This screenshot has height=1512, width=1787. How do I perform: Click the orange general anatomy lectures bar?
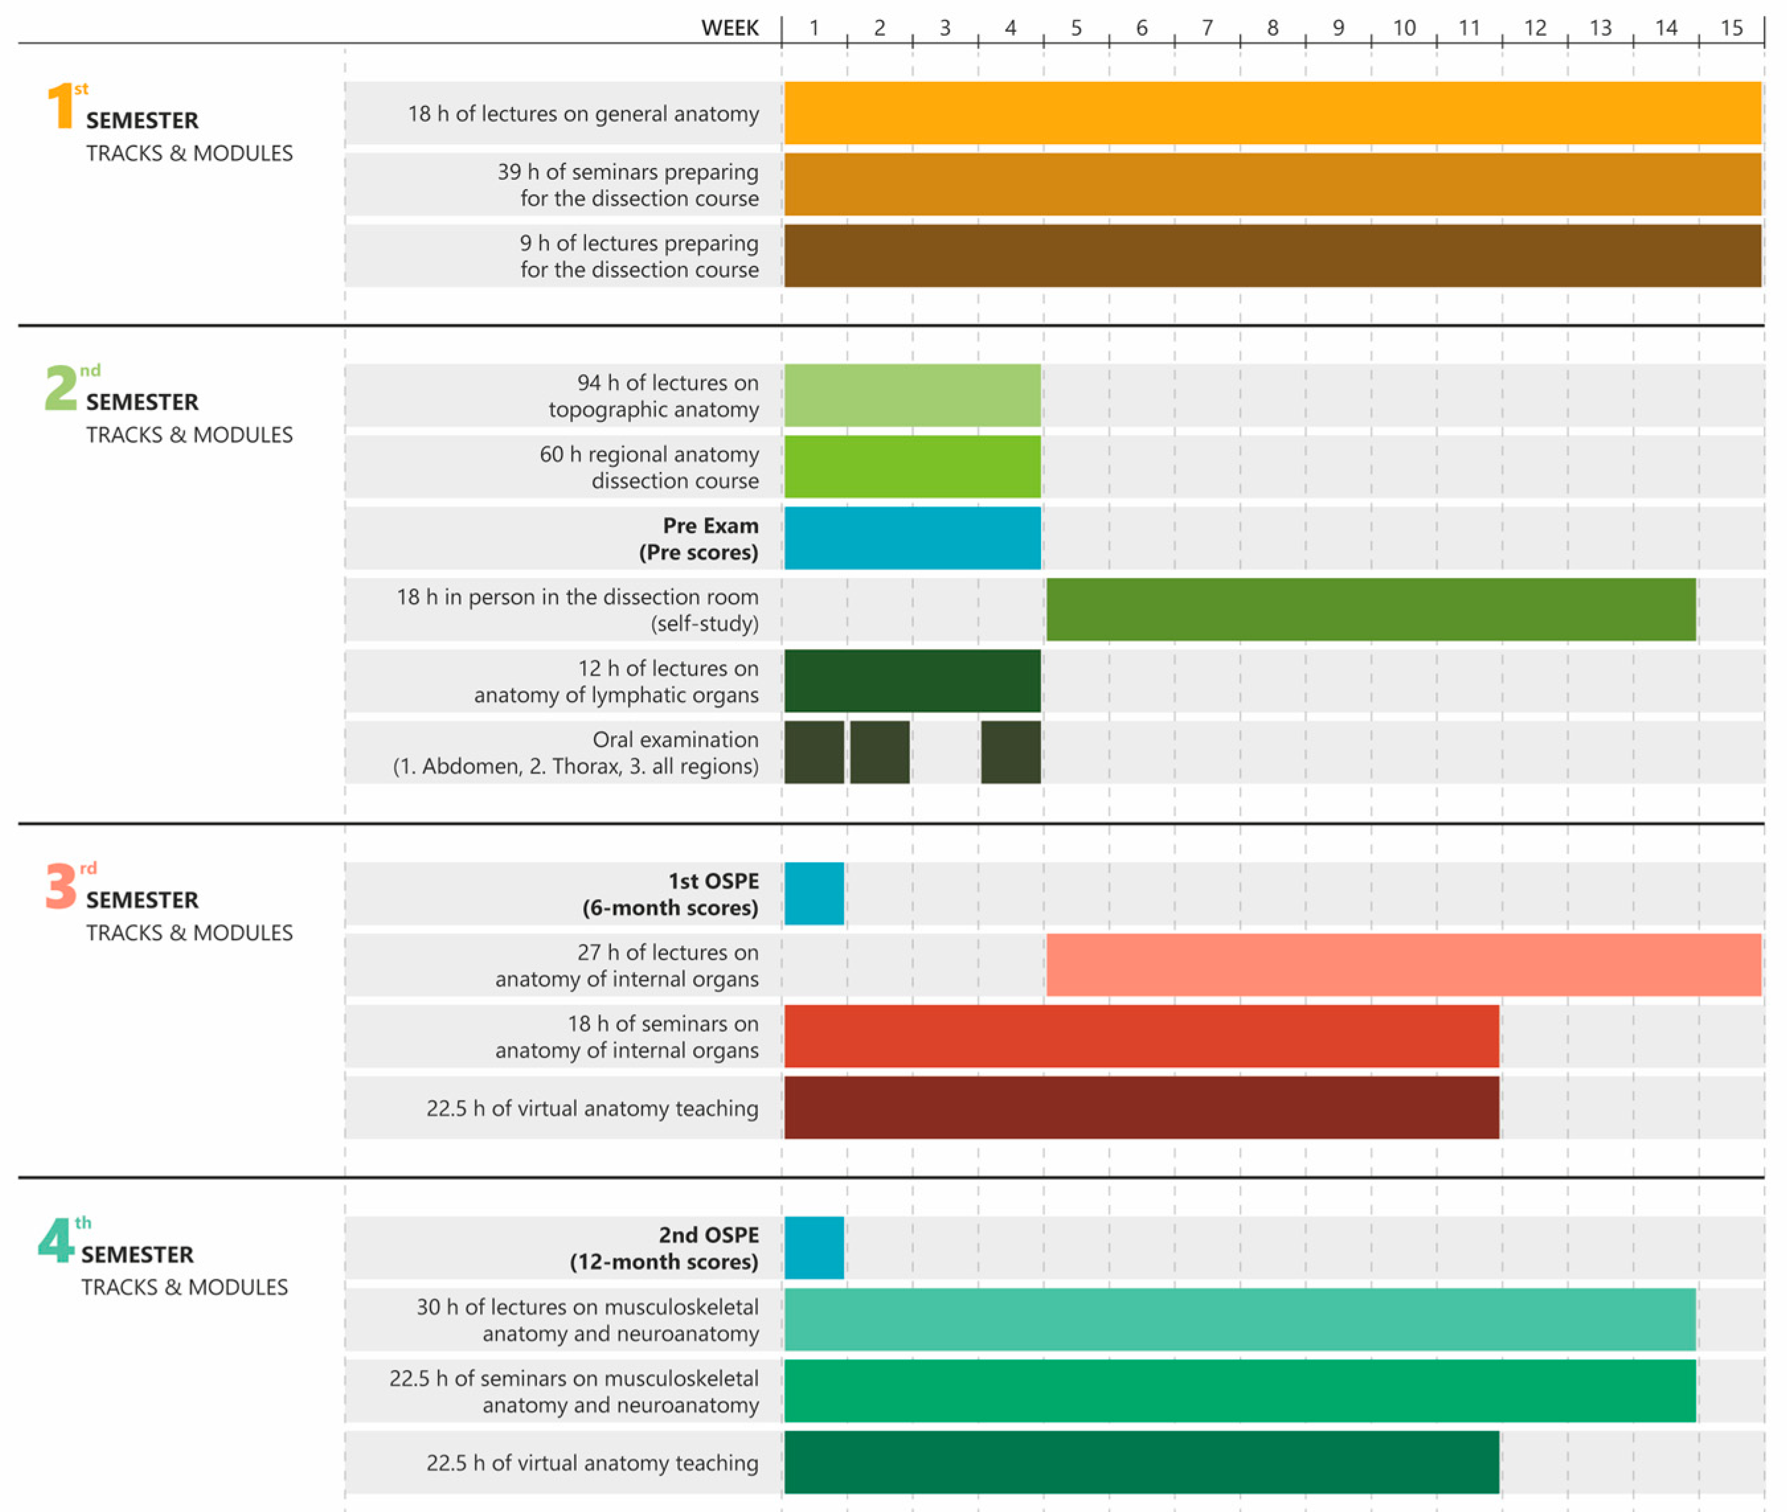click(x=1272, y=113)
